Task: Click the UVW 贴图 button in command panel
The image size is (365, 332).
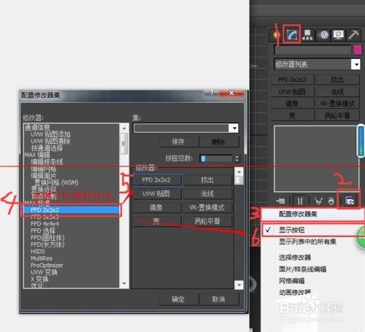Action: pyautogui.click(x=292, y=91)
